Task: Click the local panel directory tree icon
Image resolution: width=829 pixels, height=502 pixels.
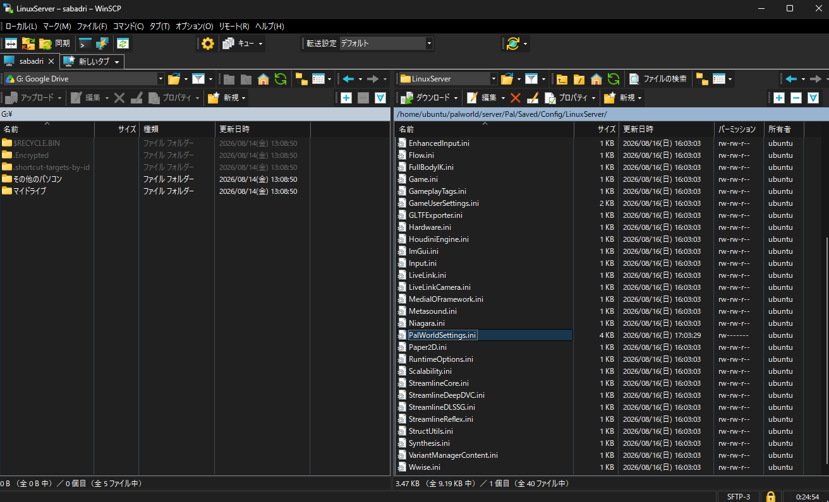Action: pyautogui.click(x=301, y=79)
